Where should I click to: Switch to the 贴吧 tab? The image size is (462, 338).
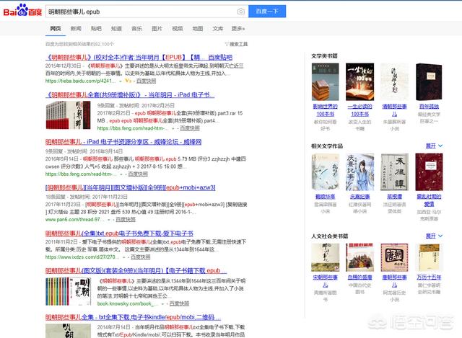coord(96,29)
